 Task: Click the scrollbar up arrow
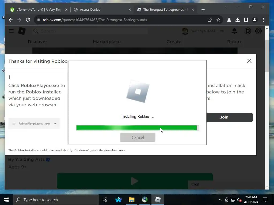tap(267, 28)
